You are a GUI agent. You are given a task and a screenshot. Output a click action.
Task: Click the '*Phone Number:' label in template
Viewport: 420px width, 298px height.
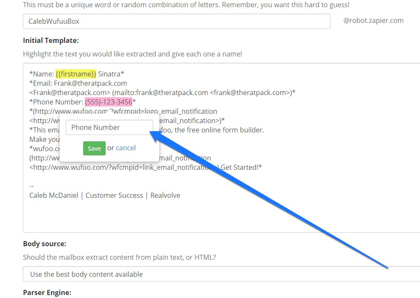pyautogui.click(x=56, y=102)
